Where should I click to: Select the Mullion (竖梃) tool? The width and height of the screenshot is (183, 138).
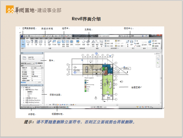71,42
